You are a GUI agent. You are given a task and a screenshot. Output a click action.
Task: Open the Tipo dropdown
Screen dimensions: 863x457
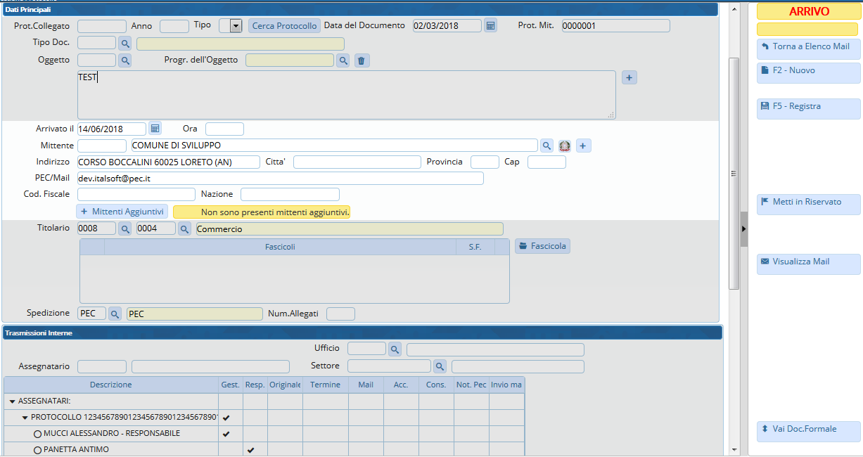coord(236,26)
